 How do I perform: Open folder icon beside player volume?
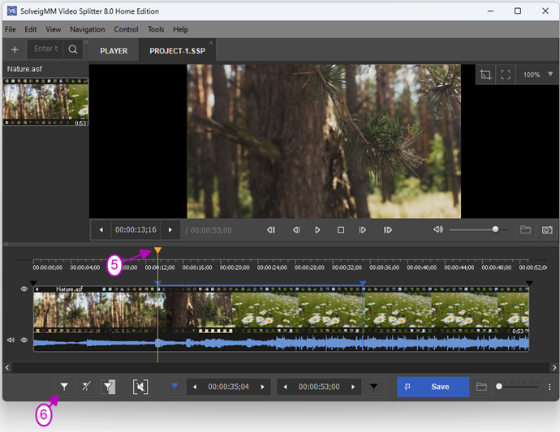coord(525,229)
